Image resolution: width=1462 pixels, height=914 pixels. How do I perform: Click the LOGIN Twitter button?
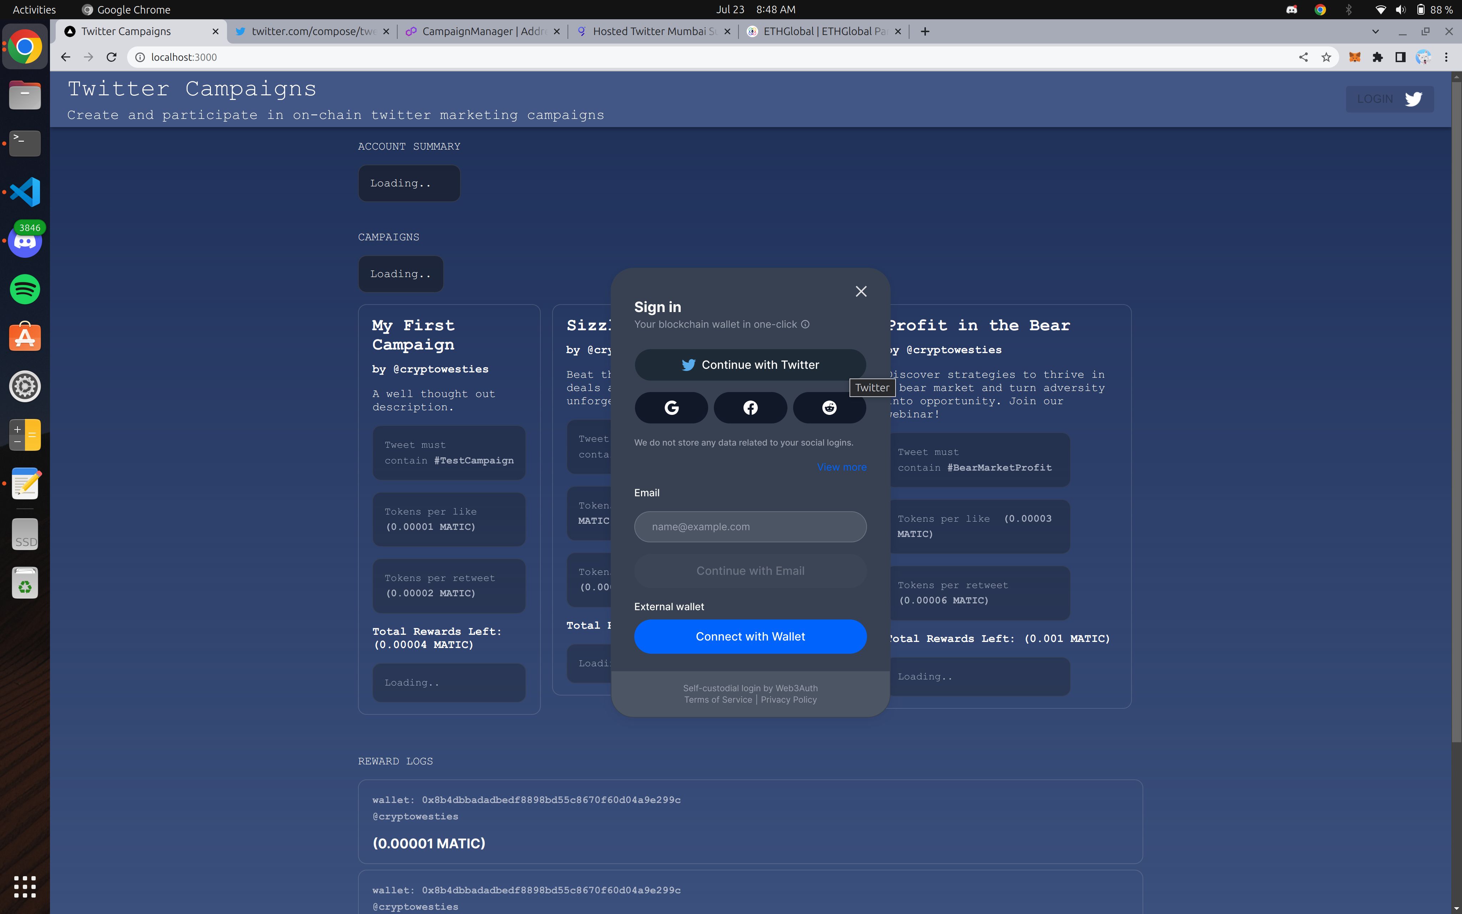[x=1389, y=99]
